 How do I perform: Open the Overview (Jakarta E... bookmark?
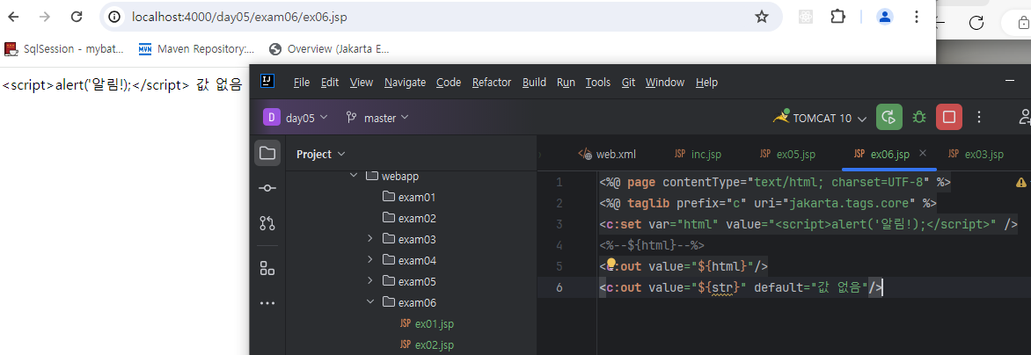point(330,48)
